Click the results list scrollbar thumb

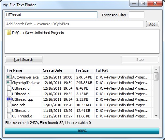pos(156,76)
